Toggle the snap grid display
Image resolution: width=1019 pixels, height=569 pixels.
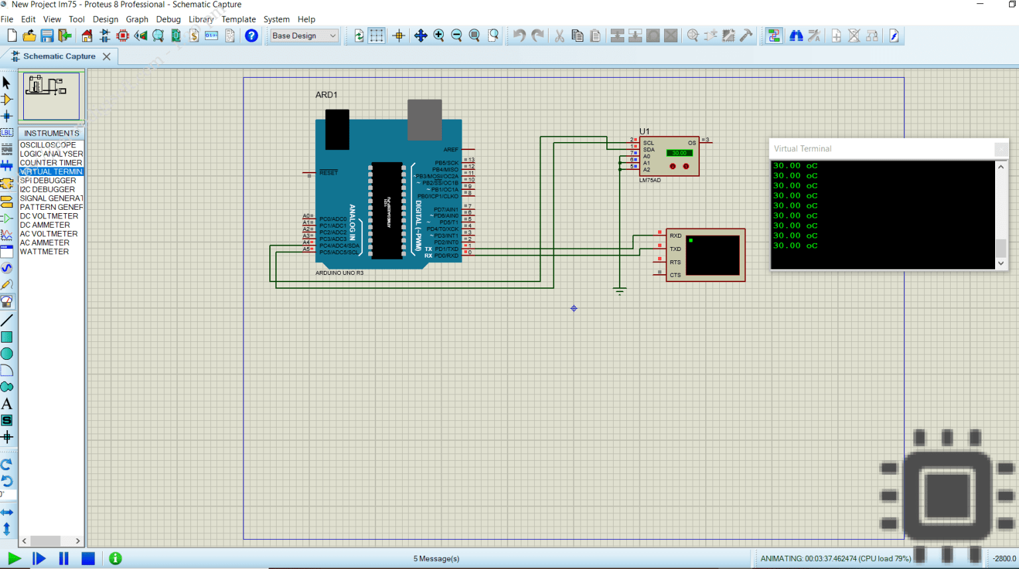(x=376, y=35)
